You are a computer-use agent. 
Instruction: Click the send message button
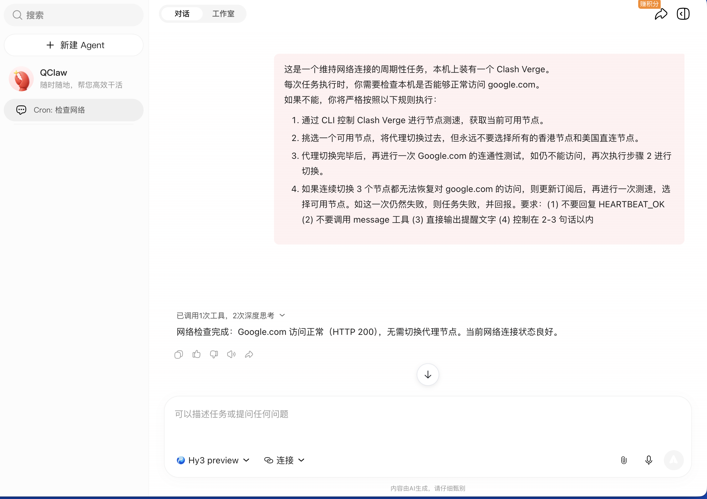[674, 460]
